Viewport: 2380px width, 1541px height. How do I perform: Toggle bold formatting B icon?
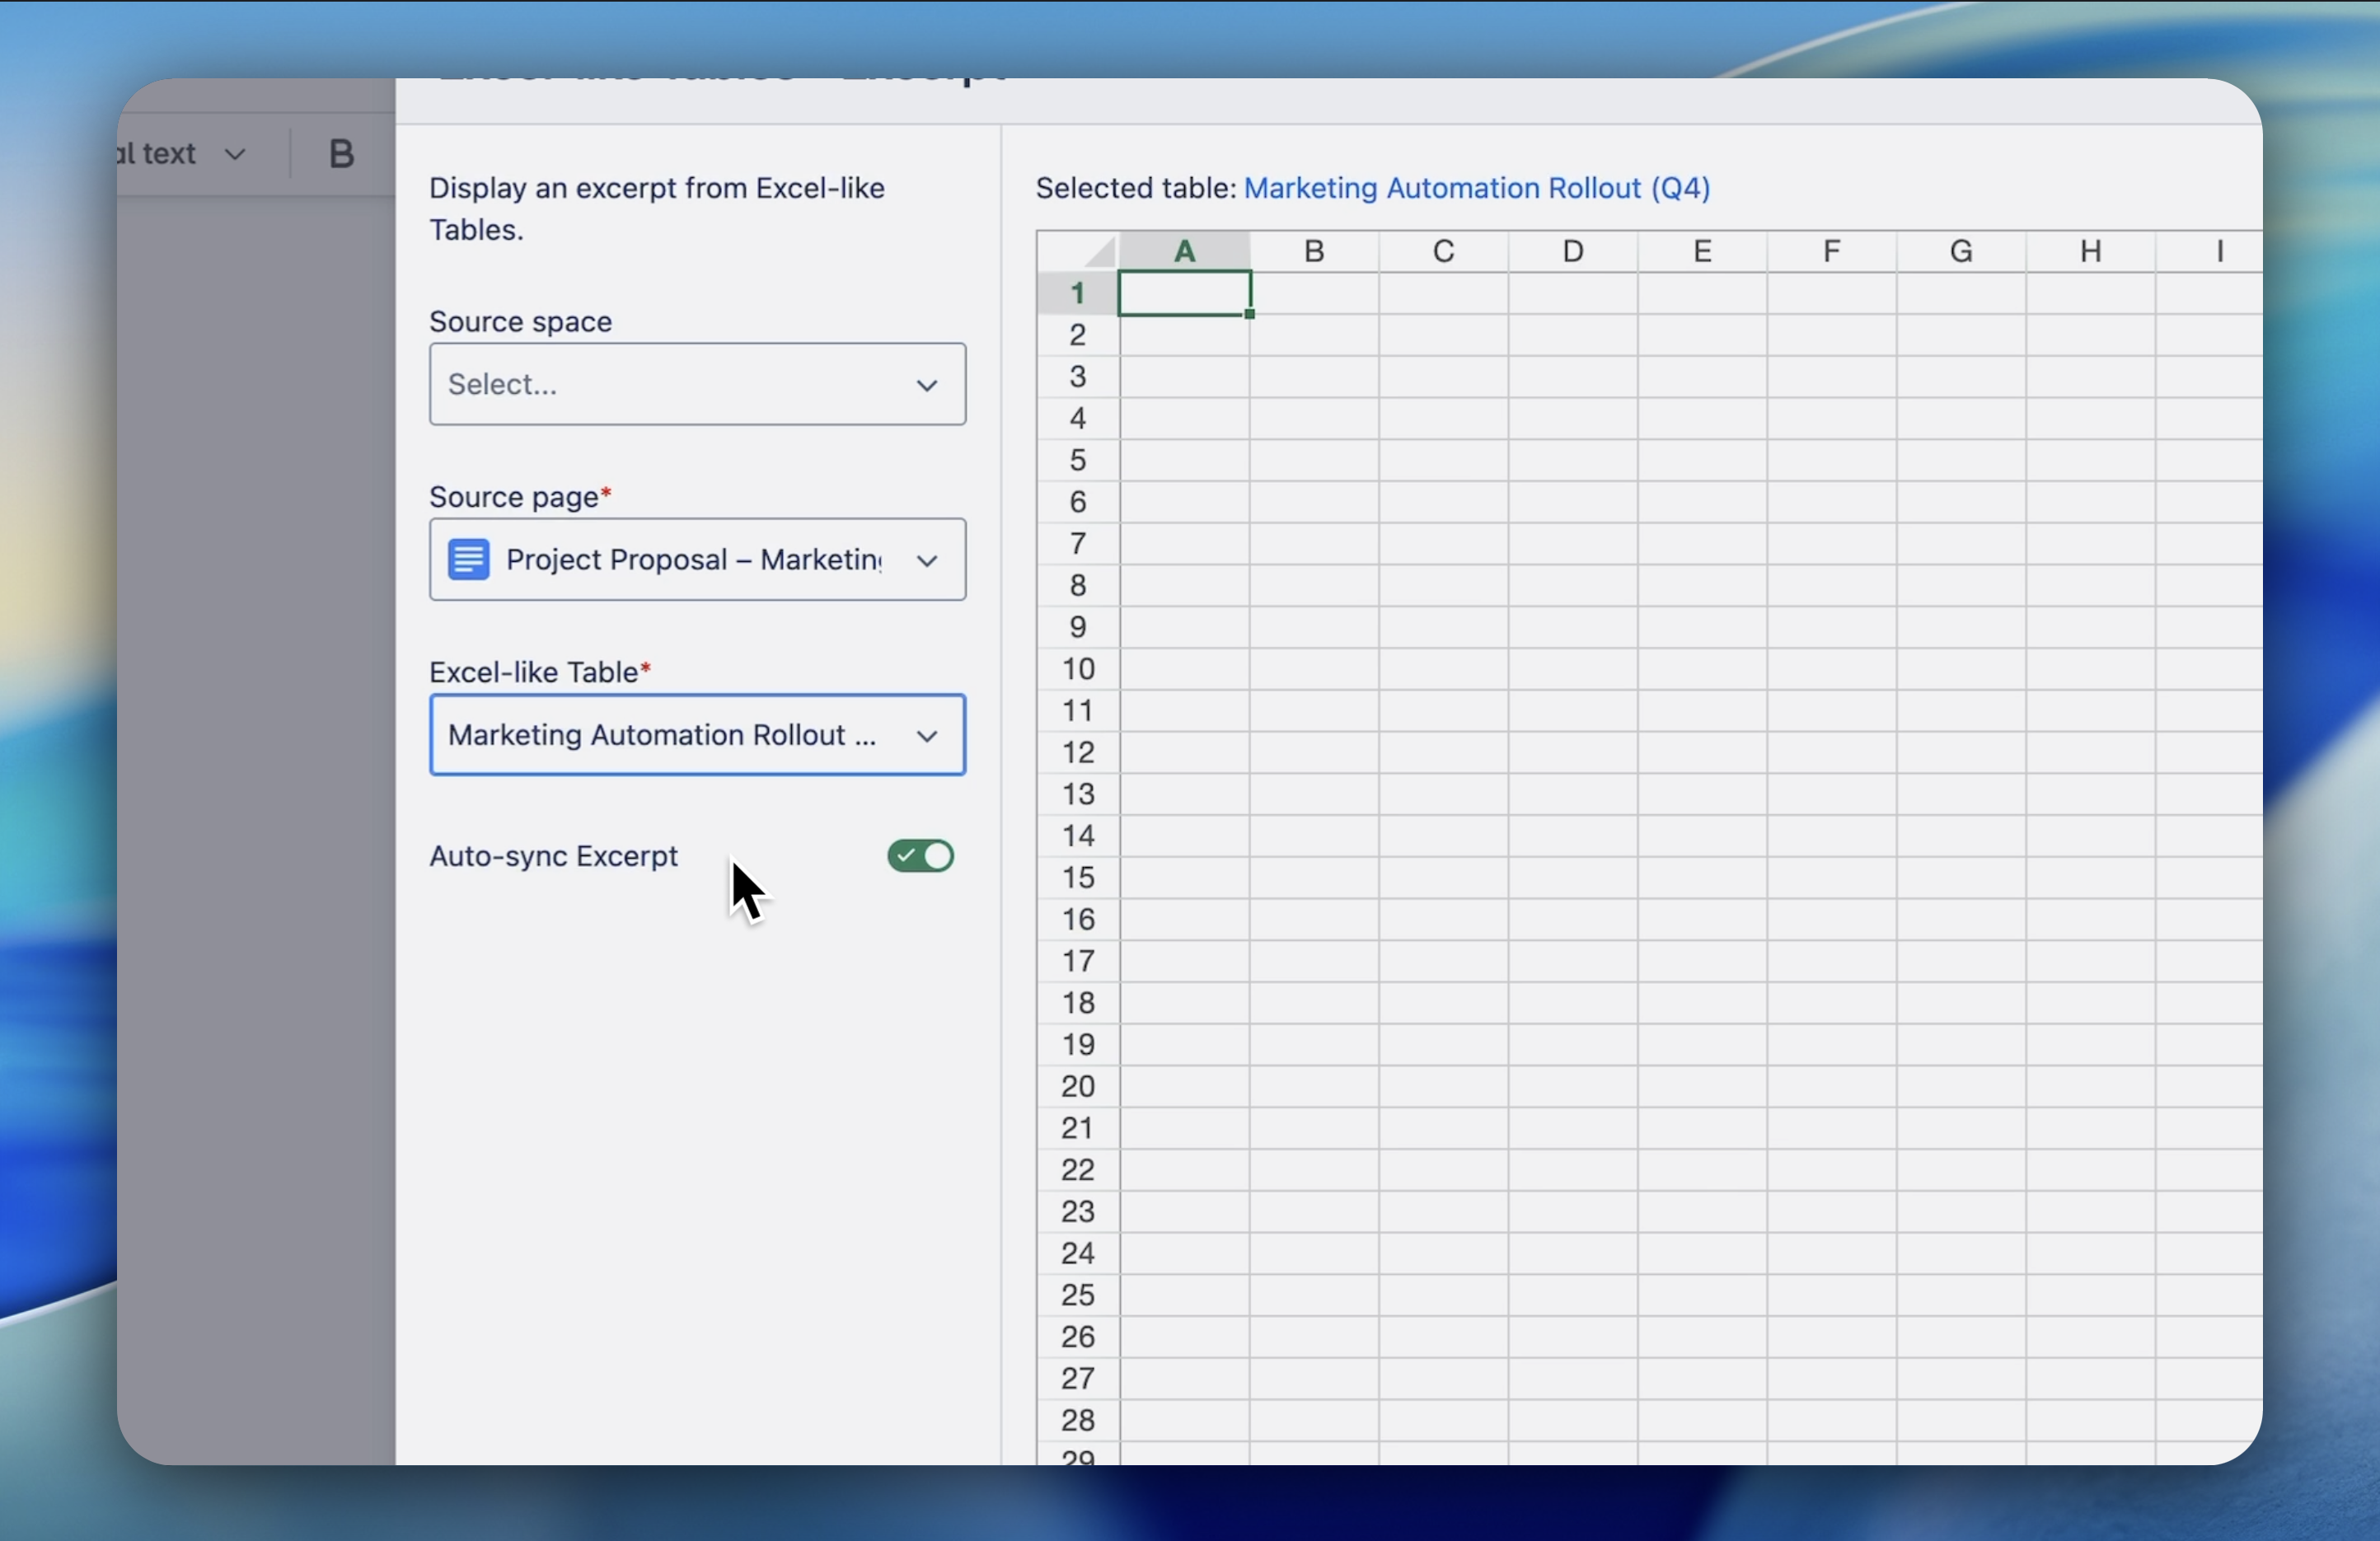click(x=341, y=154)
